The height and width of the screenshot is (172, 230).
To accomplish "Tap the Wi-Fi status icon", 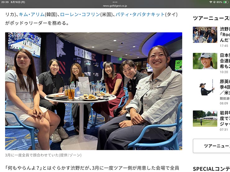I will tap(211, 2).
